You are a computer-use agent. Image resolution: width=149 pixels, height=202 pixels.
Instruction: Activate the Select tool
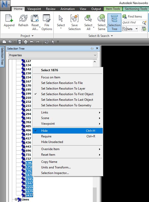[x=61, y=18]
